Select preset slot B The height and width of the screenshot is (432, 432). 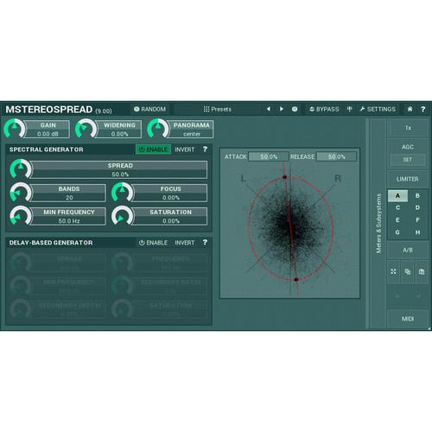tap(417, 196)
